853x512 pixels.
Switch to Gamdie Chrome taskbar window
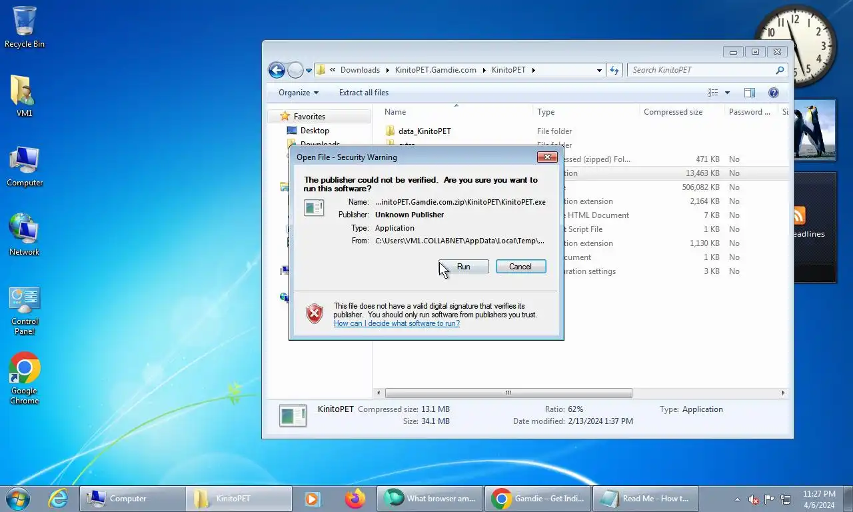tap(538, 499)
